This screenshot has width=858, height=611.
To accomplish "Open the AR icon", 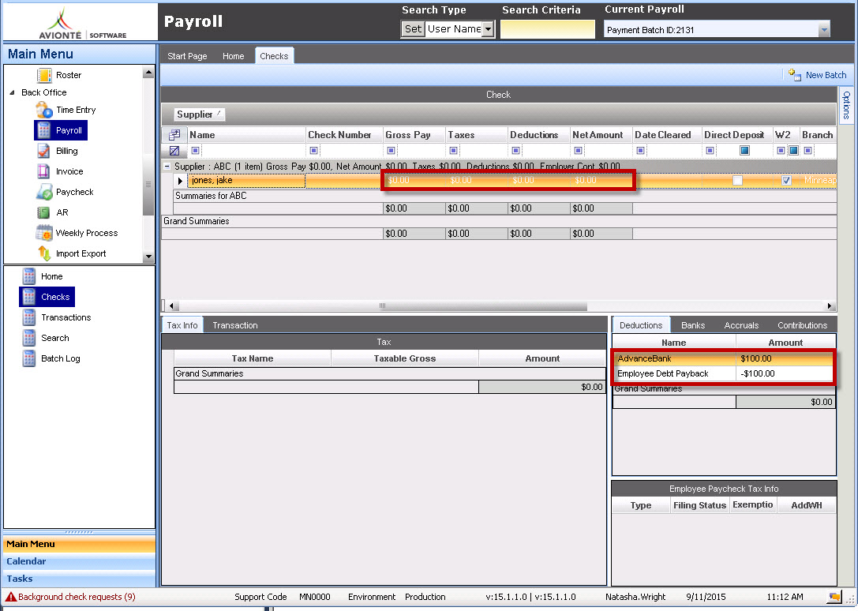I will tap(43, 212).
